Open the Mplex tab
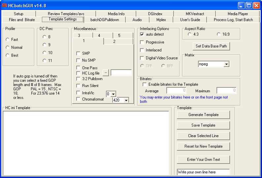The image size is (262, 178). pos(161,20)
